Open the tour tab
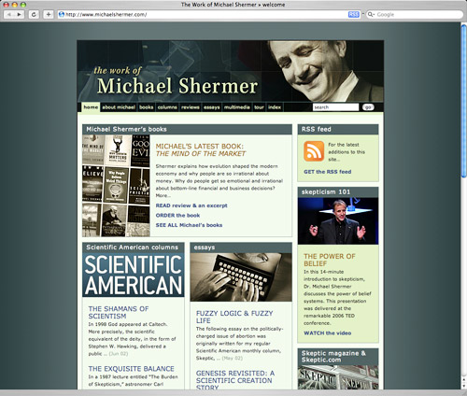 pyautogui.click(x=259, y=107)
